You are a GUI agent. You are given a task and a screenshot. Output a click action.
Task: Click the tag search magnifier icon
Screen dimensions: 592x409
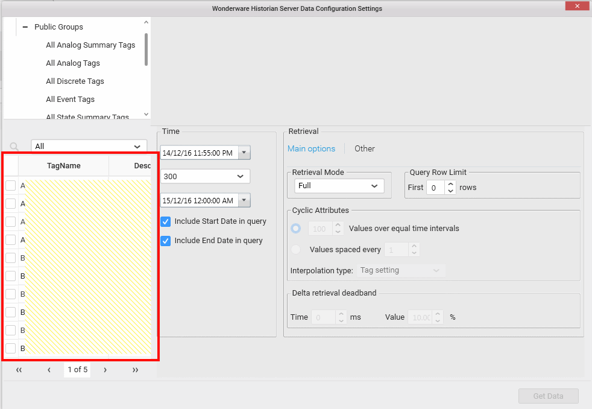pos(14,147)
